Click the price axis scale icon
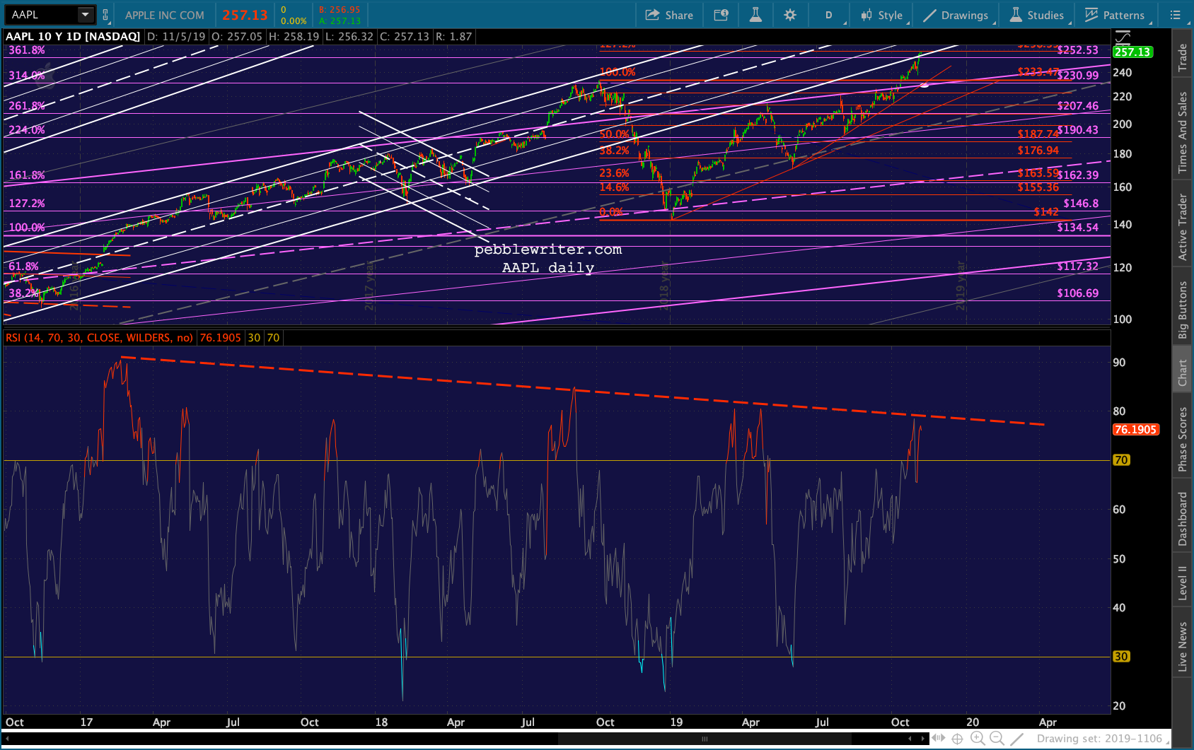Viewport: 1194px width, 750px height. click(1123, 37)
